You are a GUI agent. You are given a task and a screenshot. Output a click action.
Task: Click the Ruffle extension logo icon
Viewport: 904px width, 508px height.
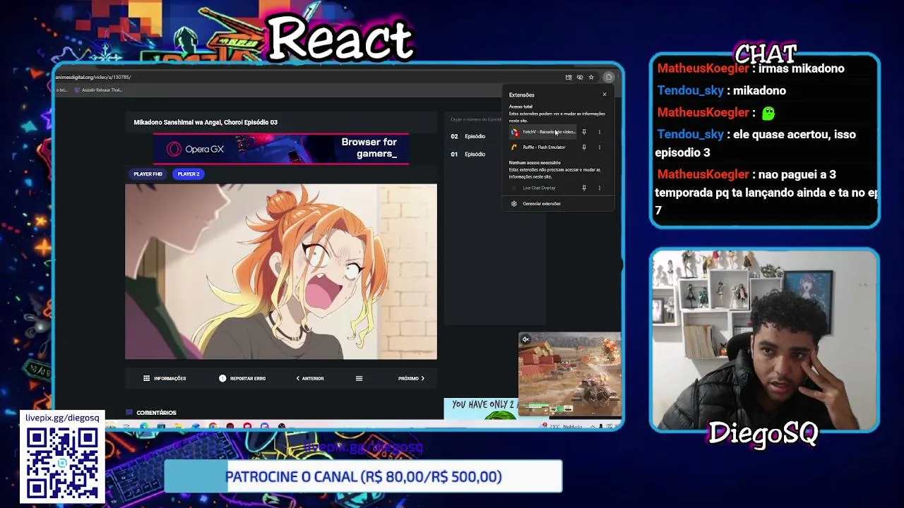pos(515,147)
